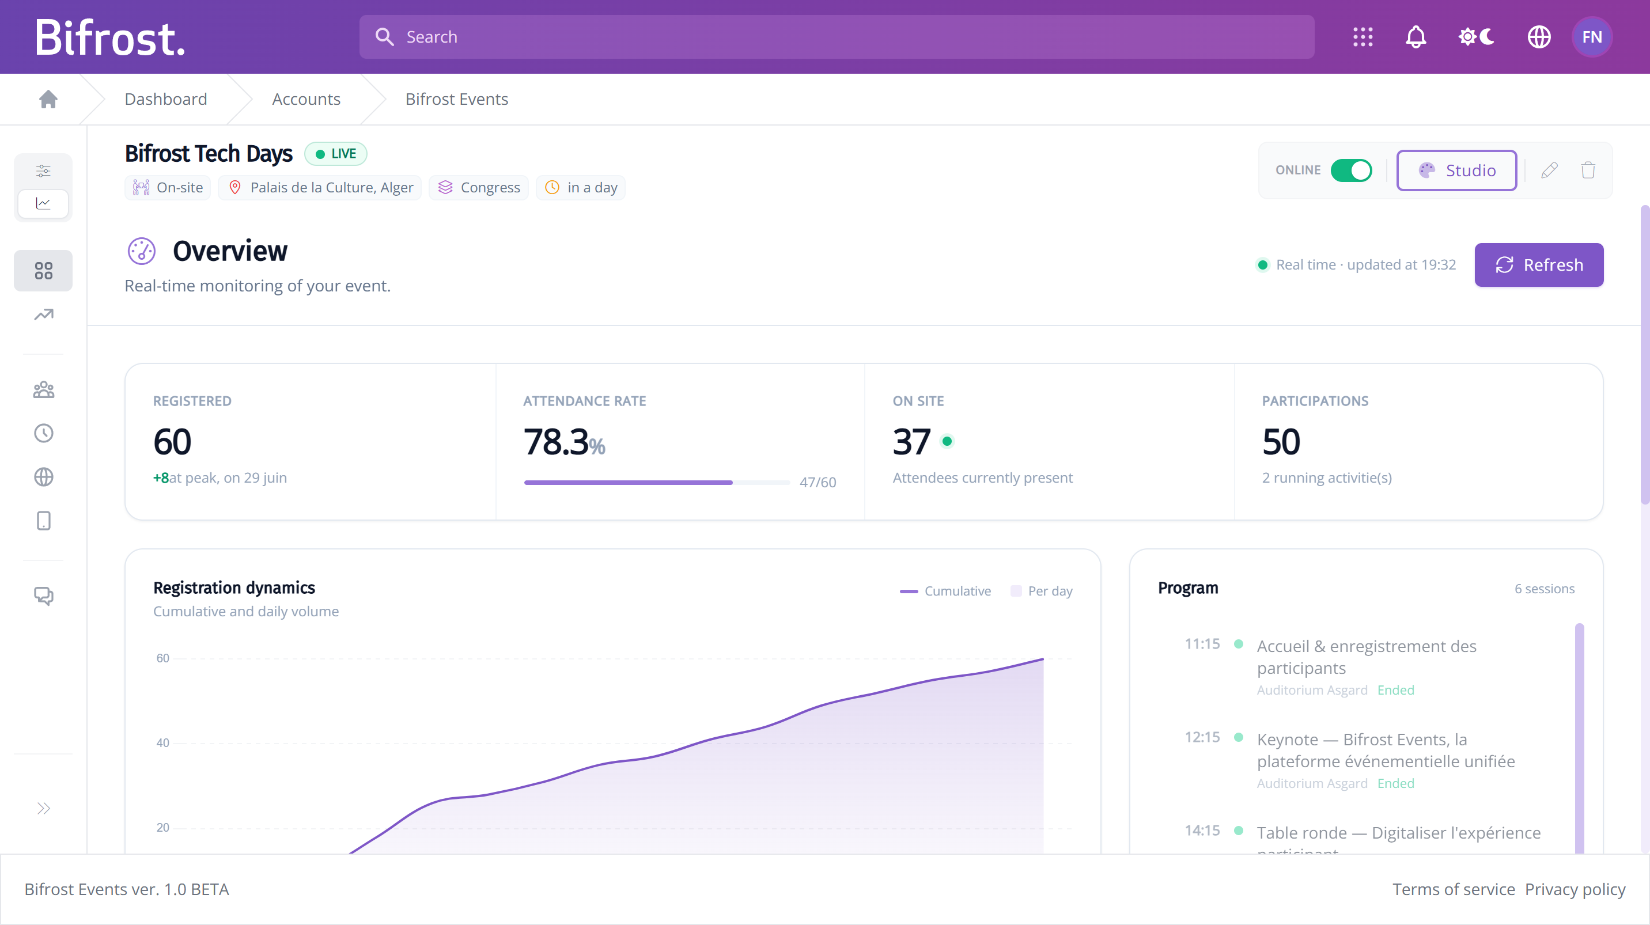Click the On-site tag
The image size is (1650, 925).
(168, 188)
